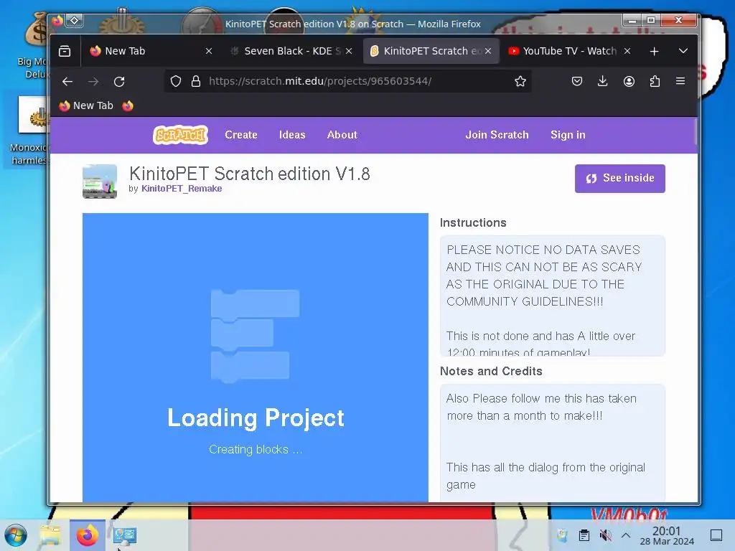Open a new tab with the plus button
The width and height of the screenshot is (735, 551).
click(x=655, y=51)
